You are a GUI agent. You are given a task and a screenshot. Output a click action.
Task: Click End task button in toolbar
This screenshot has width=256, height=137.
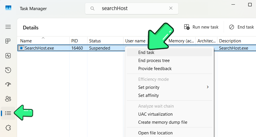click(241, 27)
